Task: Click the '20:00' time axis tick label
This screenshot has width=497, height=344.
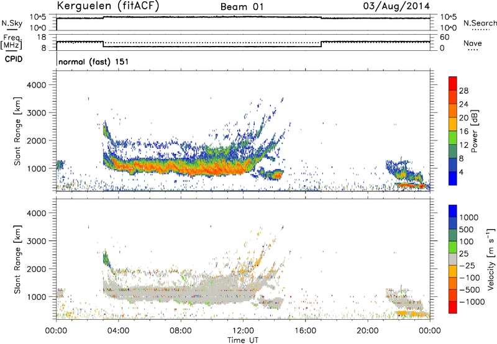Action: (368, 331)
